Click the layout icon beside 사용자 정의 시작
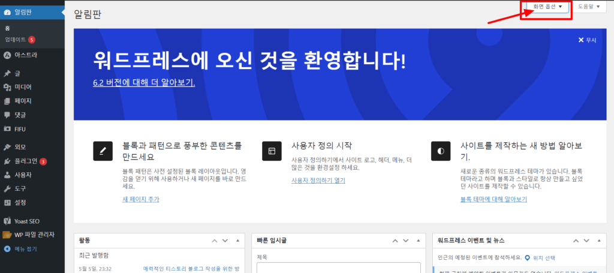The width and height of the screenshot is (614, 273). (x=272, y=151)
